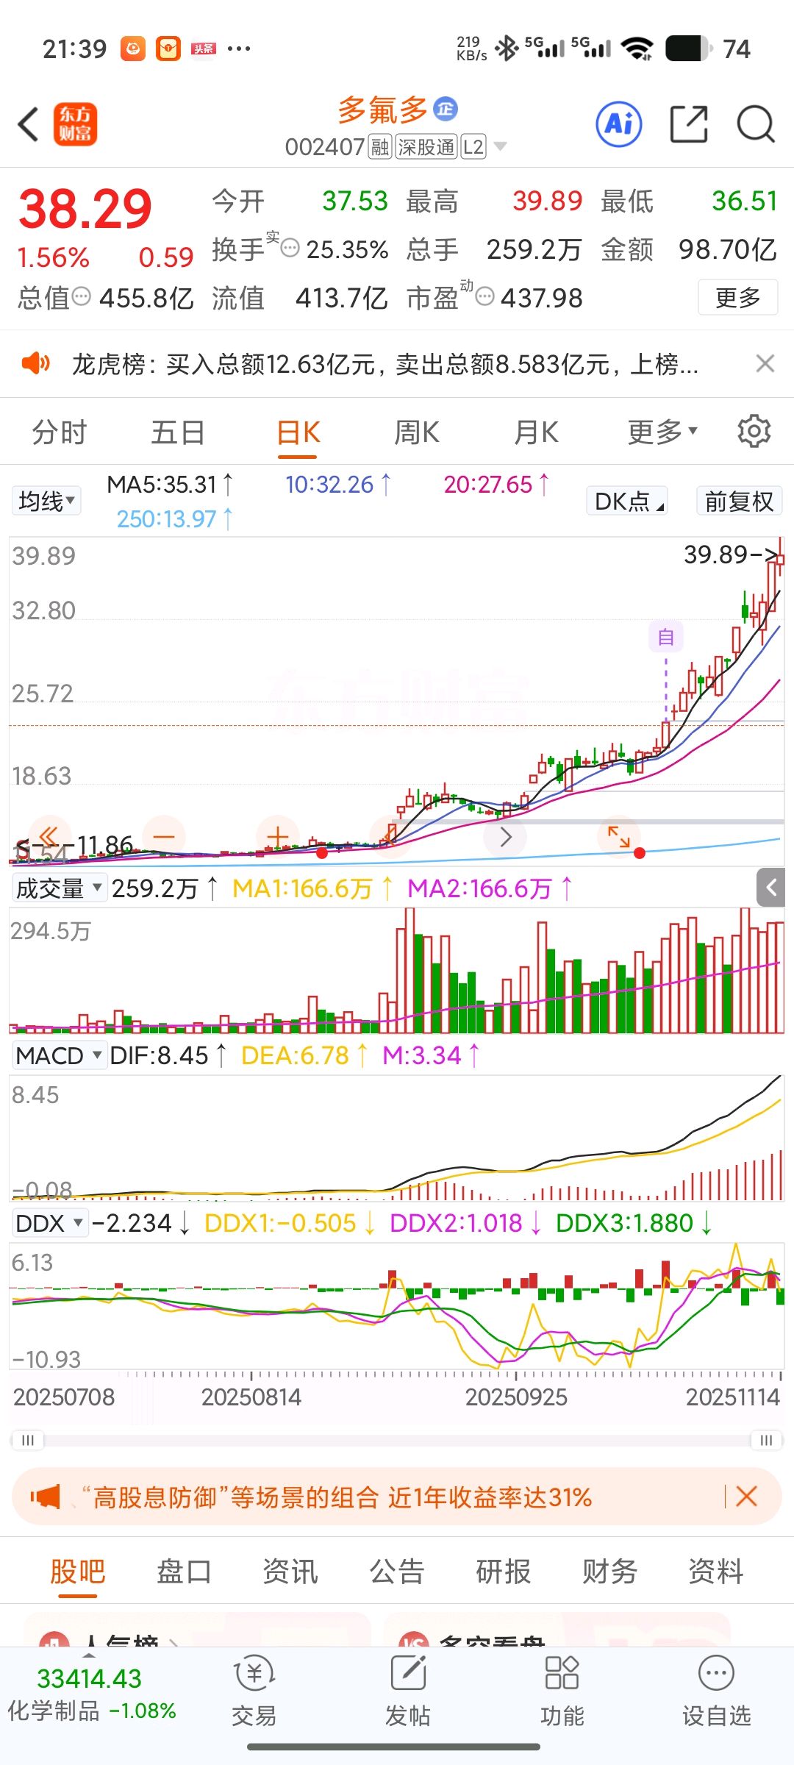Screen dimensions: 794x1765
Task: Open the search magnifier icon
Action: [x=756, y=124]
